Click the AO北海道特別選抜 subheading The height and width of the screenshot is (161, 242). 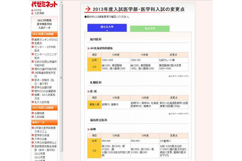pyautogui.click(x=102, y=48)
